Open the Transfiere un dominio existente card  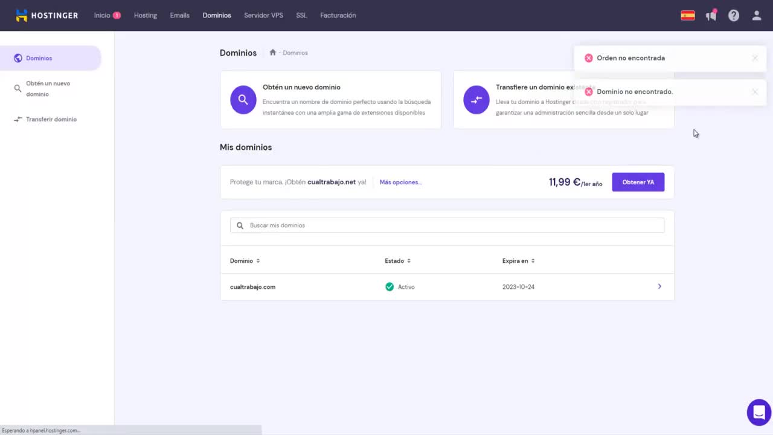coord(563,100)
